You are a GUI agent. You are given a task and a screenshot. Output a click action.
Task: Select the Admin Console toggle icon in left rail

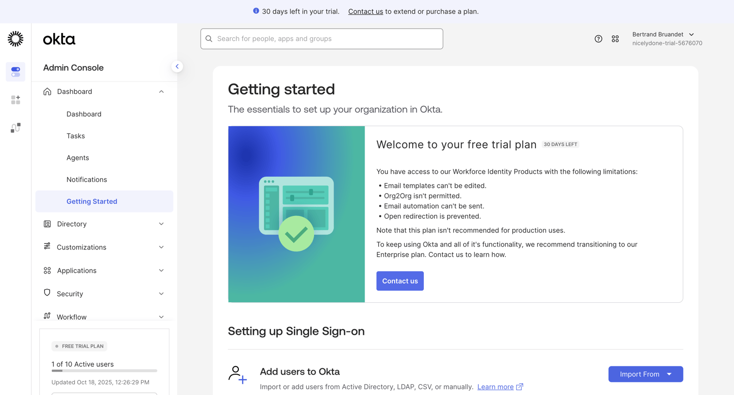pos(16,72)
